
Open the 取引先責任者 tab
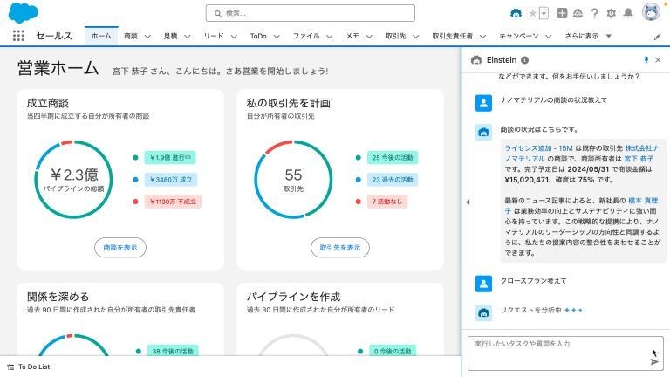[x=453, y=36]
